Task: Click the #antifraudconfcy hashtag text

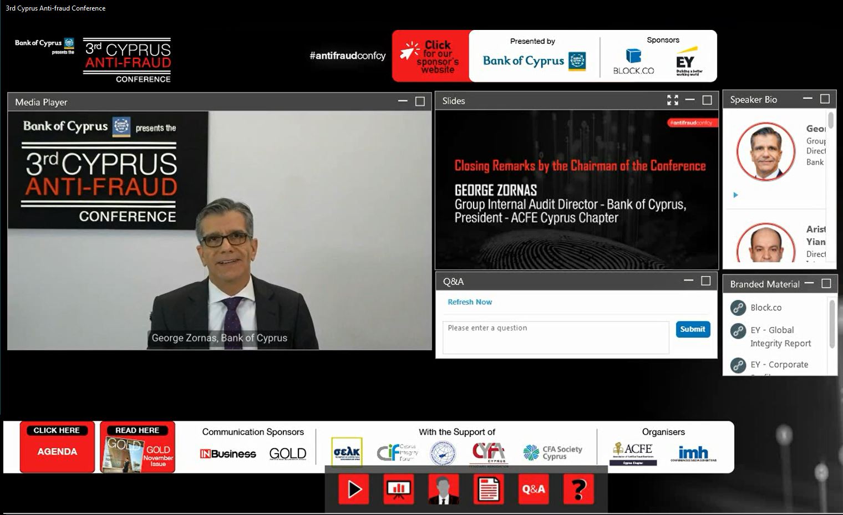Action: tap(347, 55)
